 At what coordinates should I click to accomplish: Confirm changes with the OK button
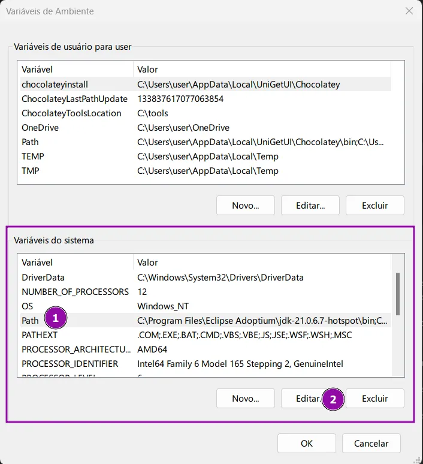click(306, 444)
